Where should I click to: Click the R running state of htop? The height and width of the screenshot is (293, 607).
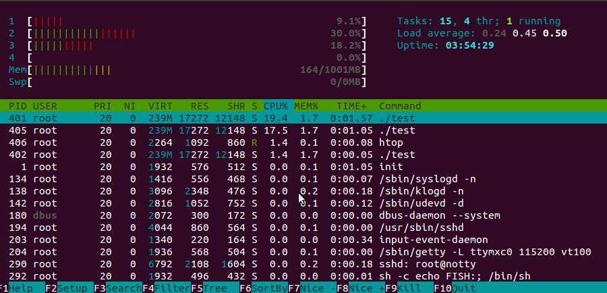click(x=254, y=142)
